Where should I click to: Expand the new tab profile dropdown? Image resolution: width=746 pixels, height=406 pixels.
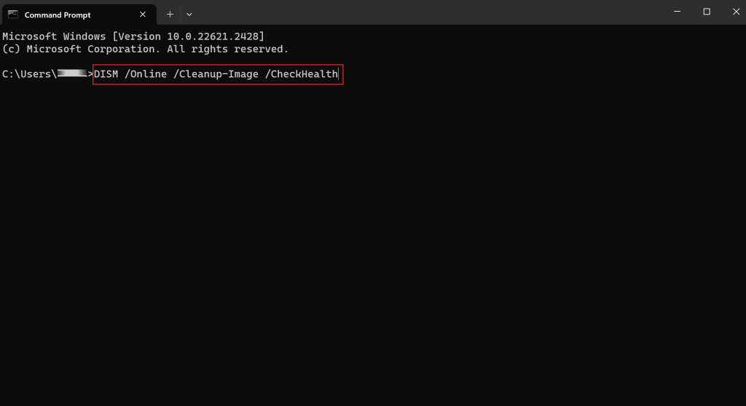pos(189,14)
